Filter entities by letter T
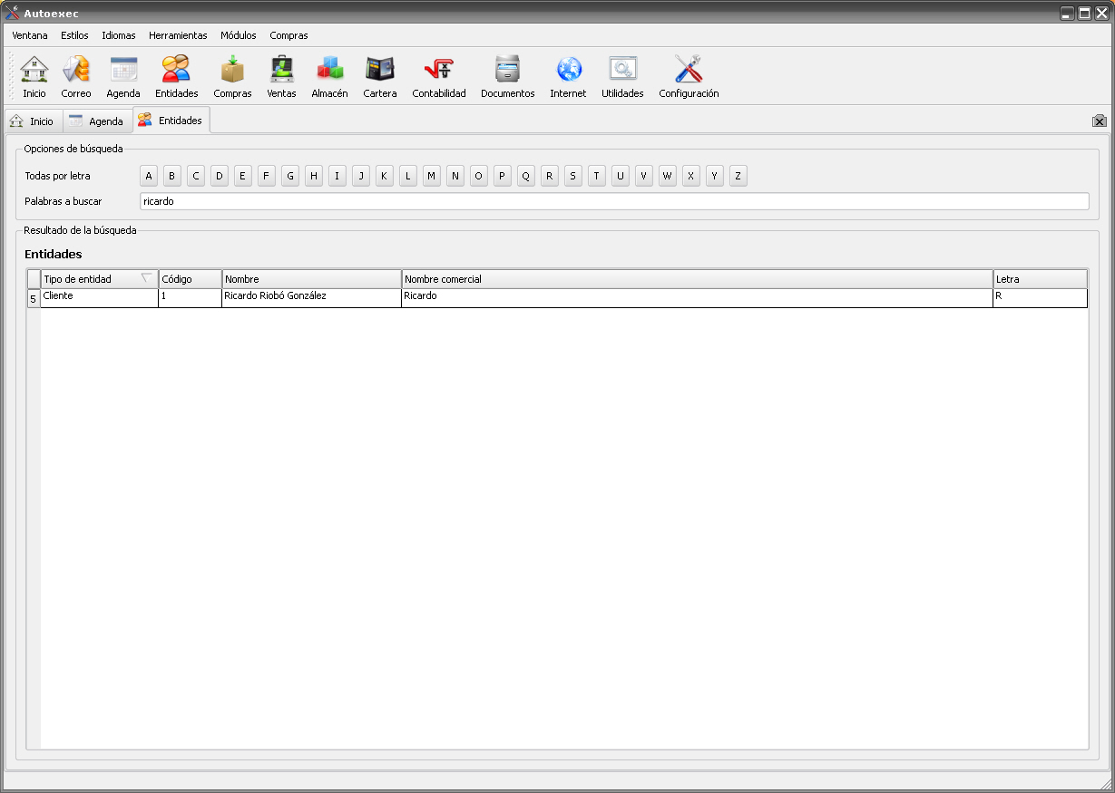This screenshot has height=793, width=1115. 597,176
